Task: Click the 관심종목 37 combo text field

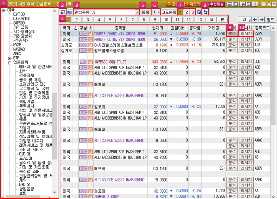Action: click(x=104, y=12)
